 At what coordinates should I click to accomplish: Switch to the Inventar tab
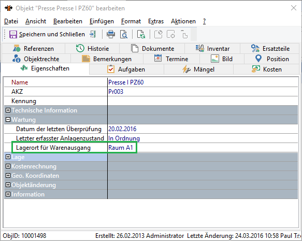coord(212,48)
